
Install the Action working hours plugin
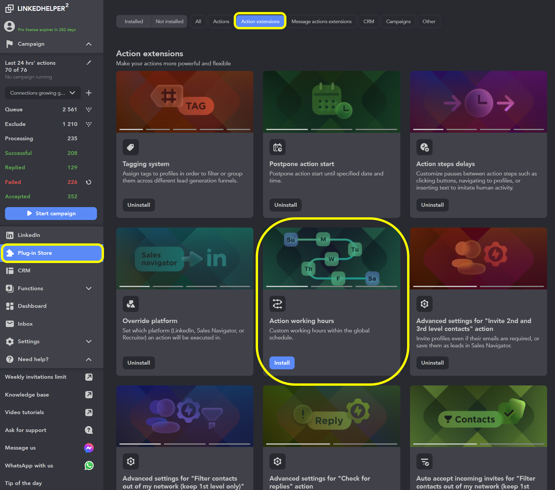point(282,363)
